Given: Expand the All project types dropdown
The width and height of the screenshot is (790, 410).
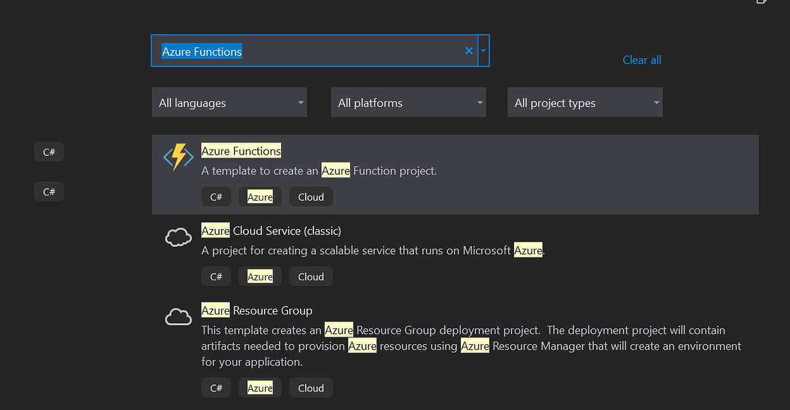Looking at the screenshot, I should click(x=585, y=103).
